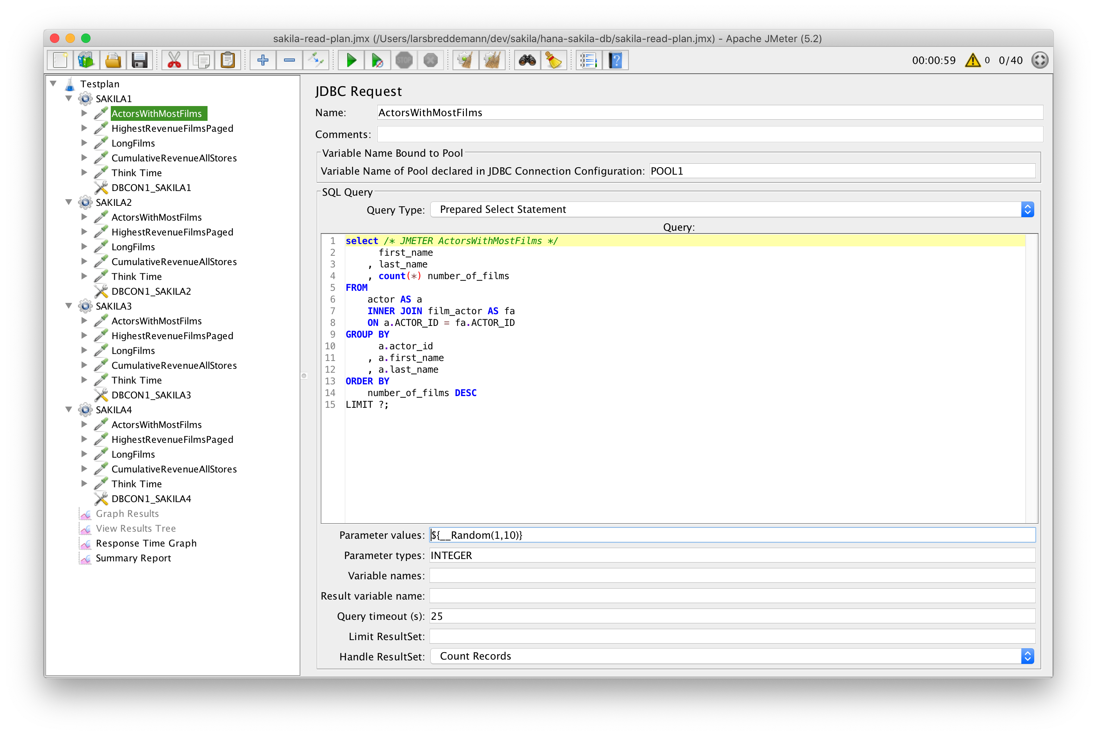Viewport: 1097px width, 736px height.
Task: Click the Paste clipboard icon
Action: pyautogui.click(x=228, y=60)
